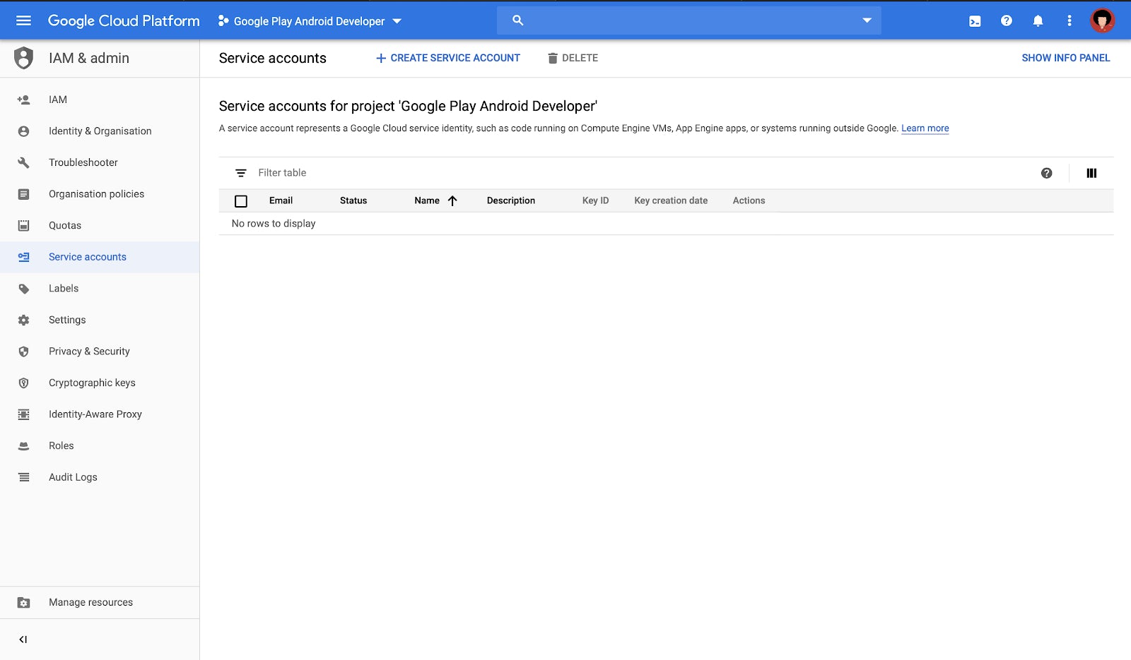Open notifications bell

tap(1038, 21)
